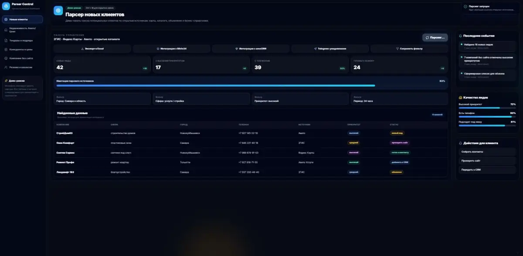Screen dimensions: 523x256
Task: Click the С телефоном 39 stat card
Action: pyautogui.click(x=300, y=65)
